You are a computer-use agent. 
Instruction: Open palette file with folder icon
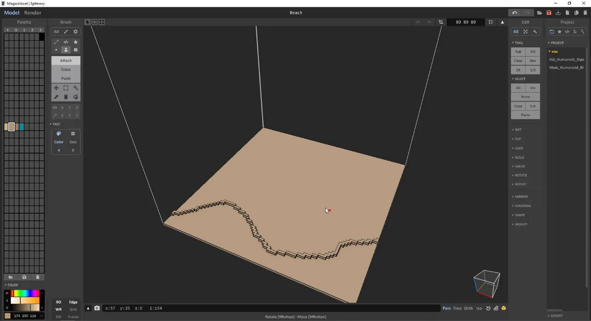coord(11,277)
